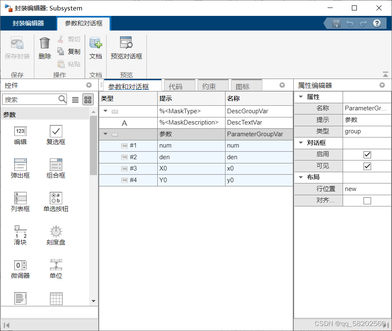Screen dimensions: 392x331
Task: Select the #1 num parameter row
Action: (196, 145)
